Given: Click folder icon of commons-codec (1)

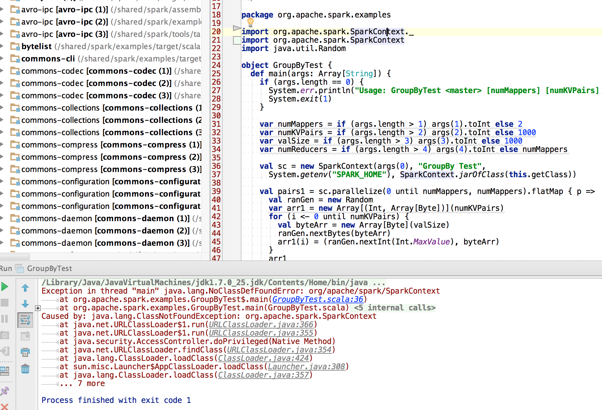Looking at the screenshot, I should coord(15,71).
